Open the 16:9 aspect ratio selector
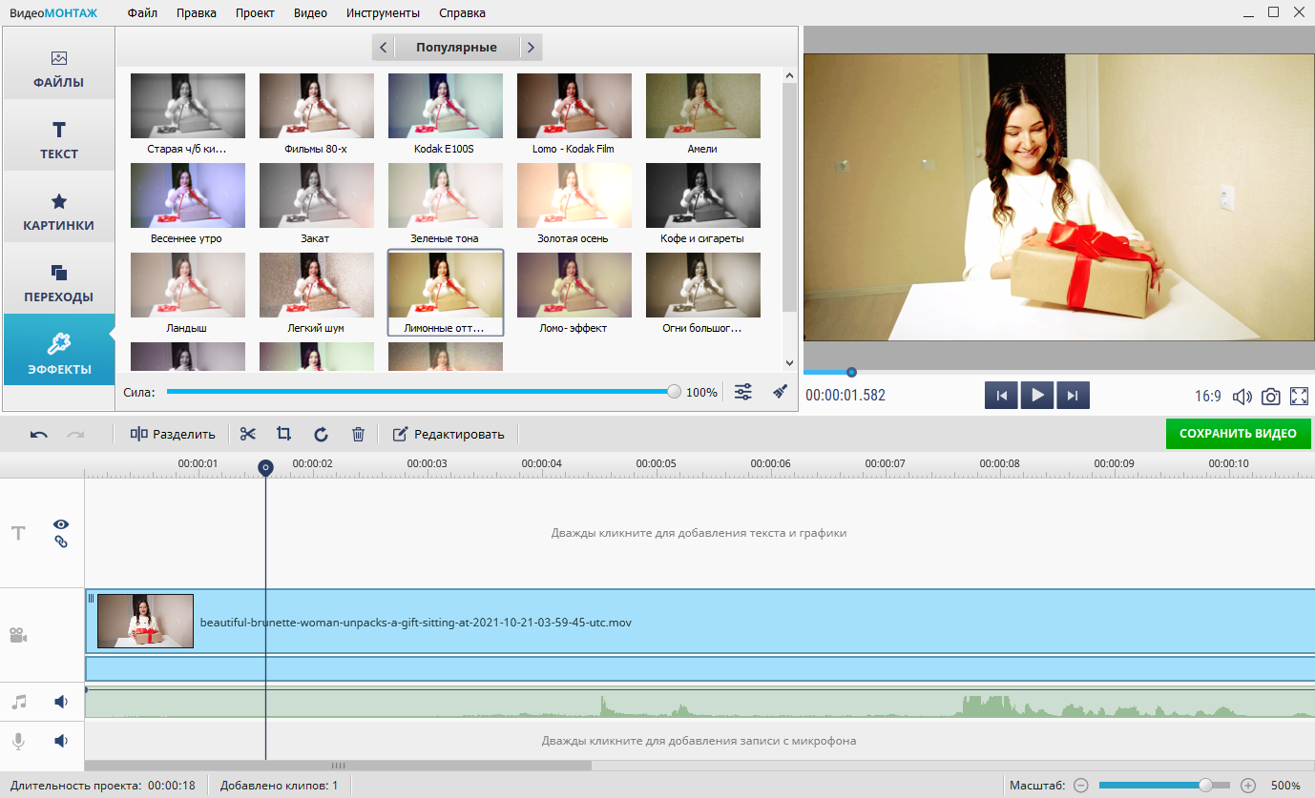 (1207, 396)
